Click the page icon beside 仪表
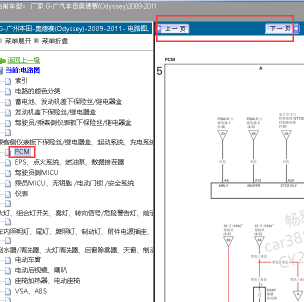Image resolution: width=304 pixels, height=302 pixels. [8, 194]
